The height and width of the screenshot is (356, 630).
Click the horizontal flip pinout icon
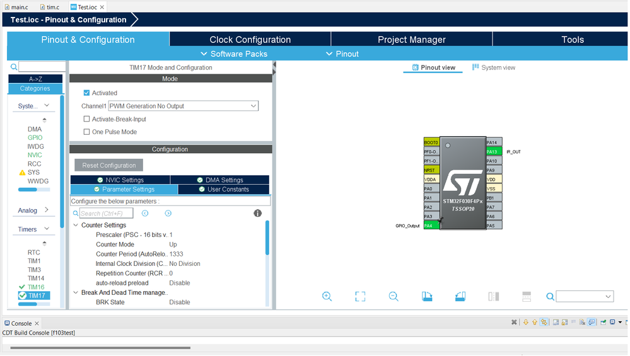pos(527,297)
